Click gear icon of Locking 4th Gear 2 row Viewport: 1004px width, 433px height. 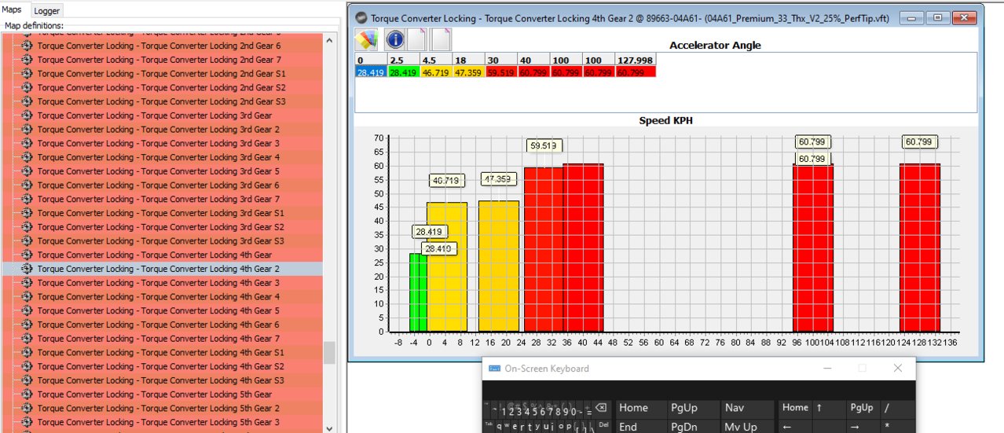click(27, 269)
